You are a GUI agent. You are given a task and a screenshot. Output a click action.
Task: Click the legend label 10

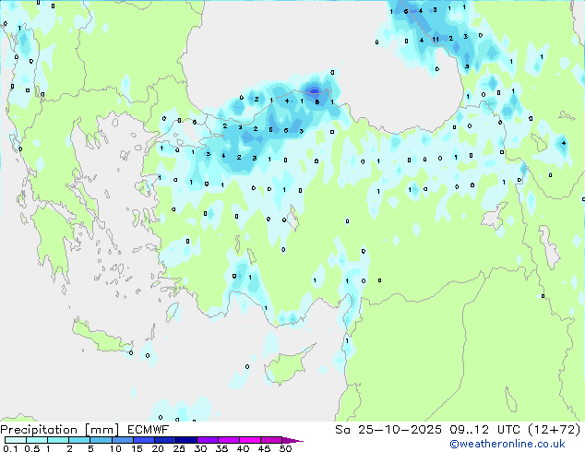click(x=115, y=448)
